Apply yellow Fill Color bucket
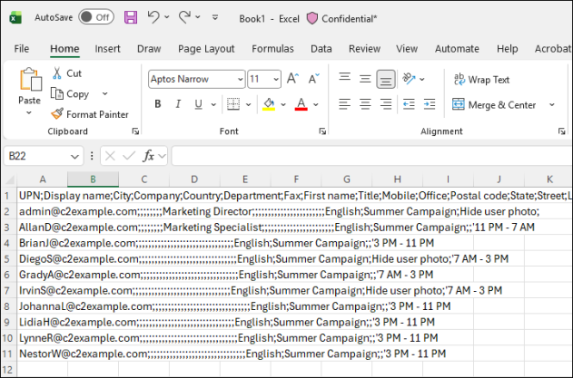This screenshot has height=378, width=573. (x=269, y=104)
